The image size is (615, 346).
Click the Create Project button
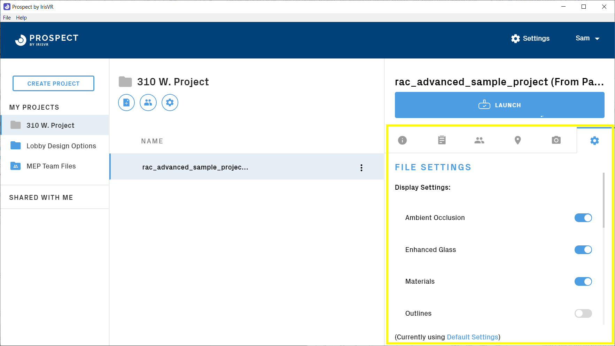(x=53, y=84)
